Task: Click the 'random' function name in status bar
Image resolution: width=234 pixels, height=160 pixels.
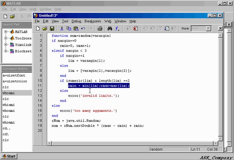Action: (156, 149)
